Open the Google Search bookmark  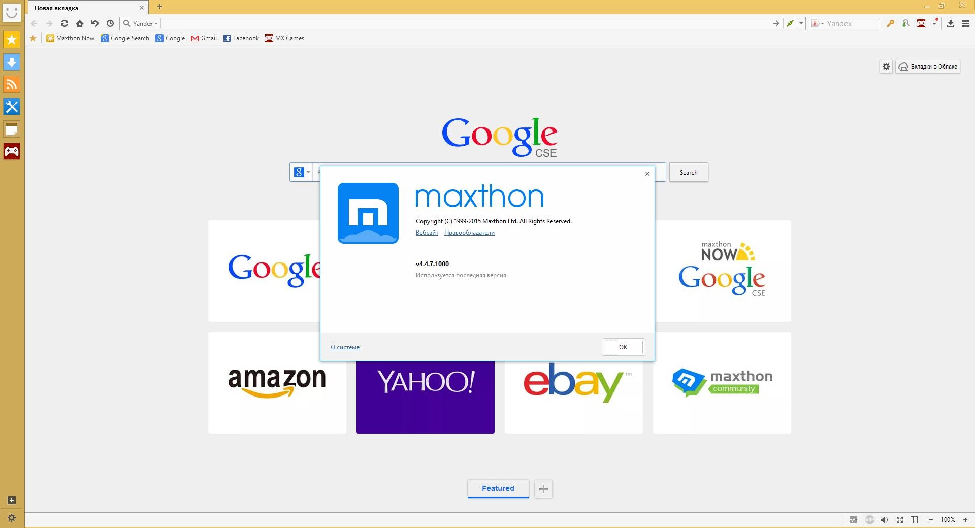tap(125, 38)
